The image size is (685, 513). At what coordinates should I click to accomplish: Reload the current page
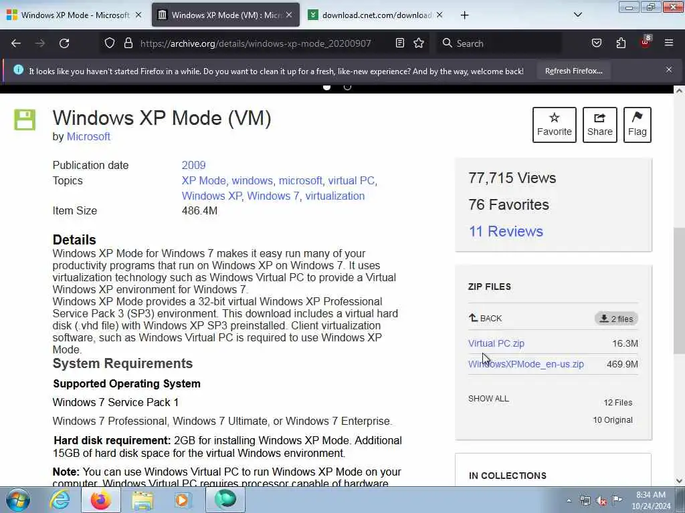[x=64, y=43]
